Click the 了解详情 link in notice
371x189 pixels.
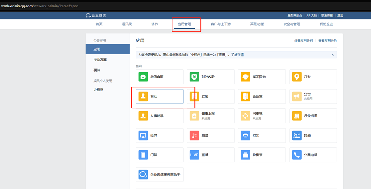(x=237, y=55)
